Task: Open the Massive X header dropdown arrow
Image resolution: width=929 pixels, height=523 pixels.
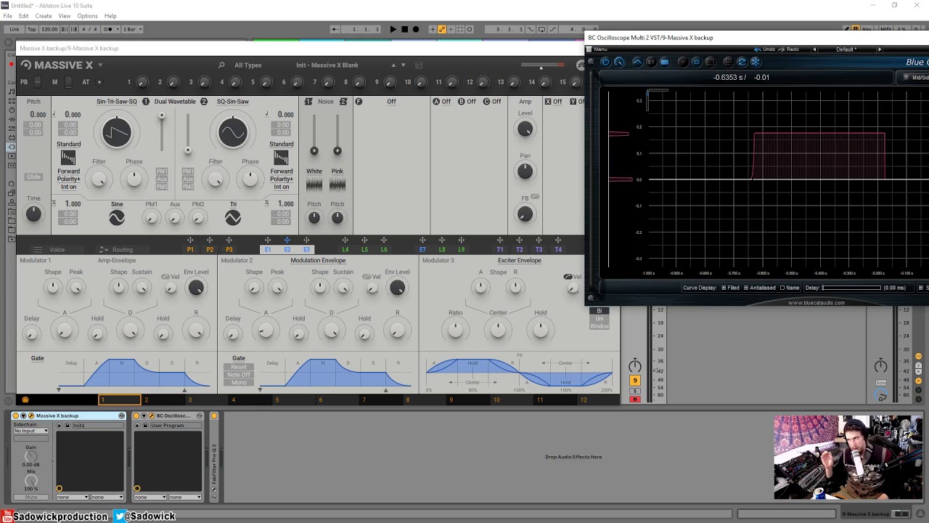Action: coord(100,65)
